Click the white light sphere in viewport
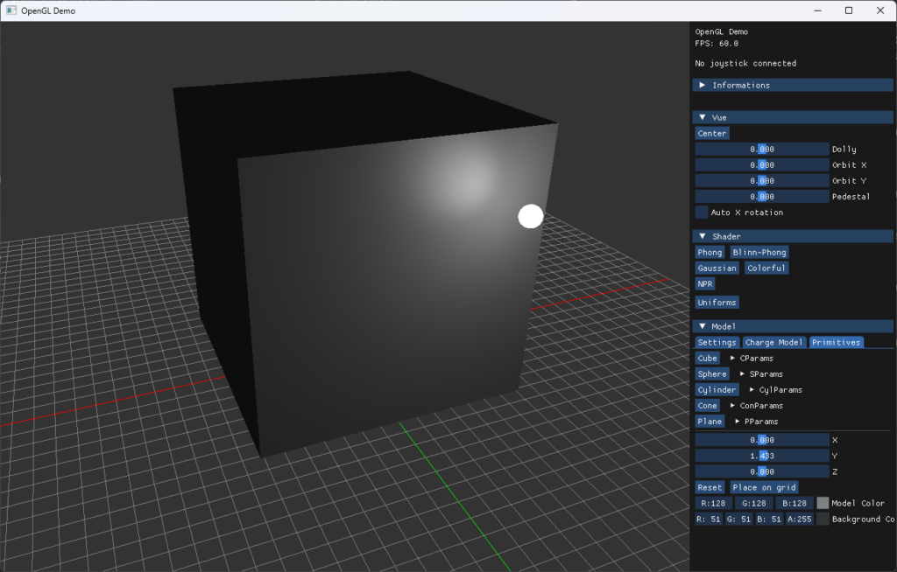Image resolution: width=897 pixels, height=572 pixels. pos(530,217)
